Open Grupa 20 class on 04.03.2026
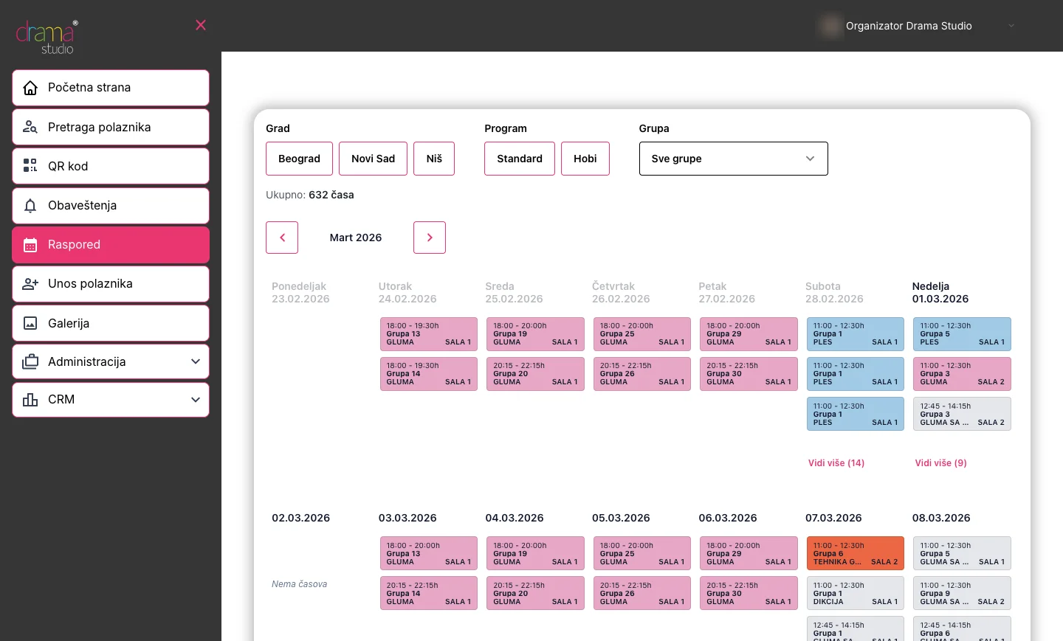Image resolution: width=1063 pixels, height=641 pixels. click(x=536, y=593)
